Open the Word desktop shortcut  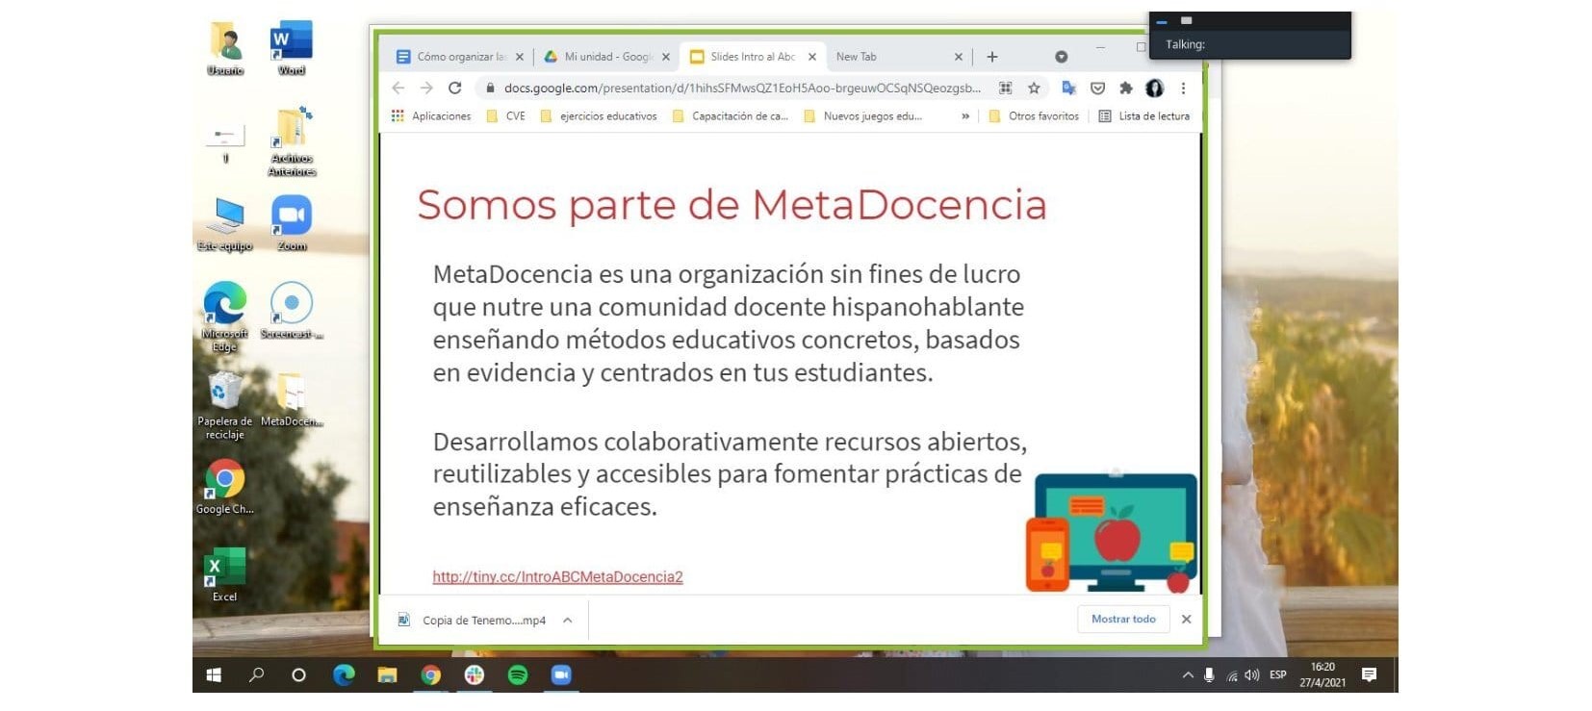coord(291,47)
